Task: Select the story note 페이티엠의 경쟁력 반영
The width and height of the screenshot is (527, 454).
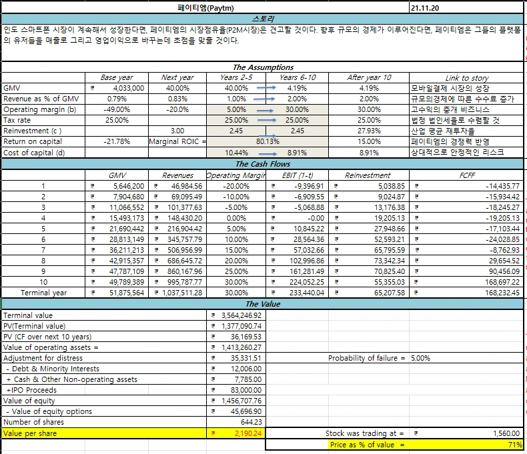Action: (466, 141)
